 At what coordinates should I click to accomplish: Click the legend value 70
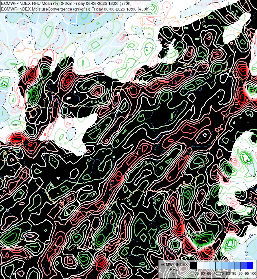click(215, 274)
